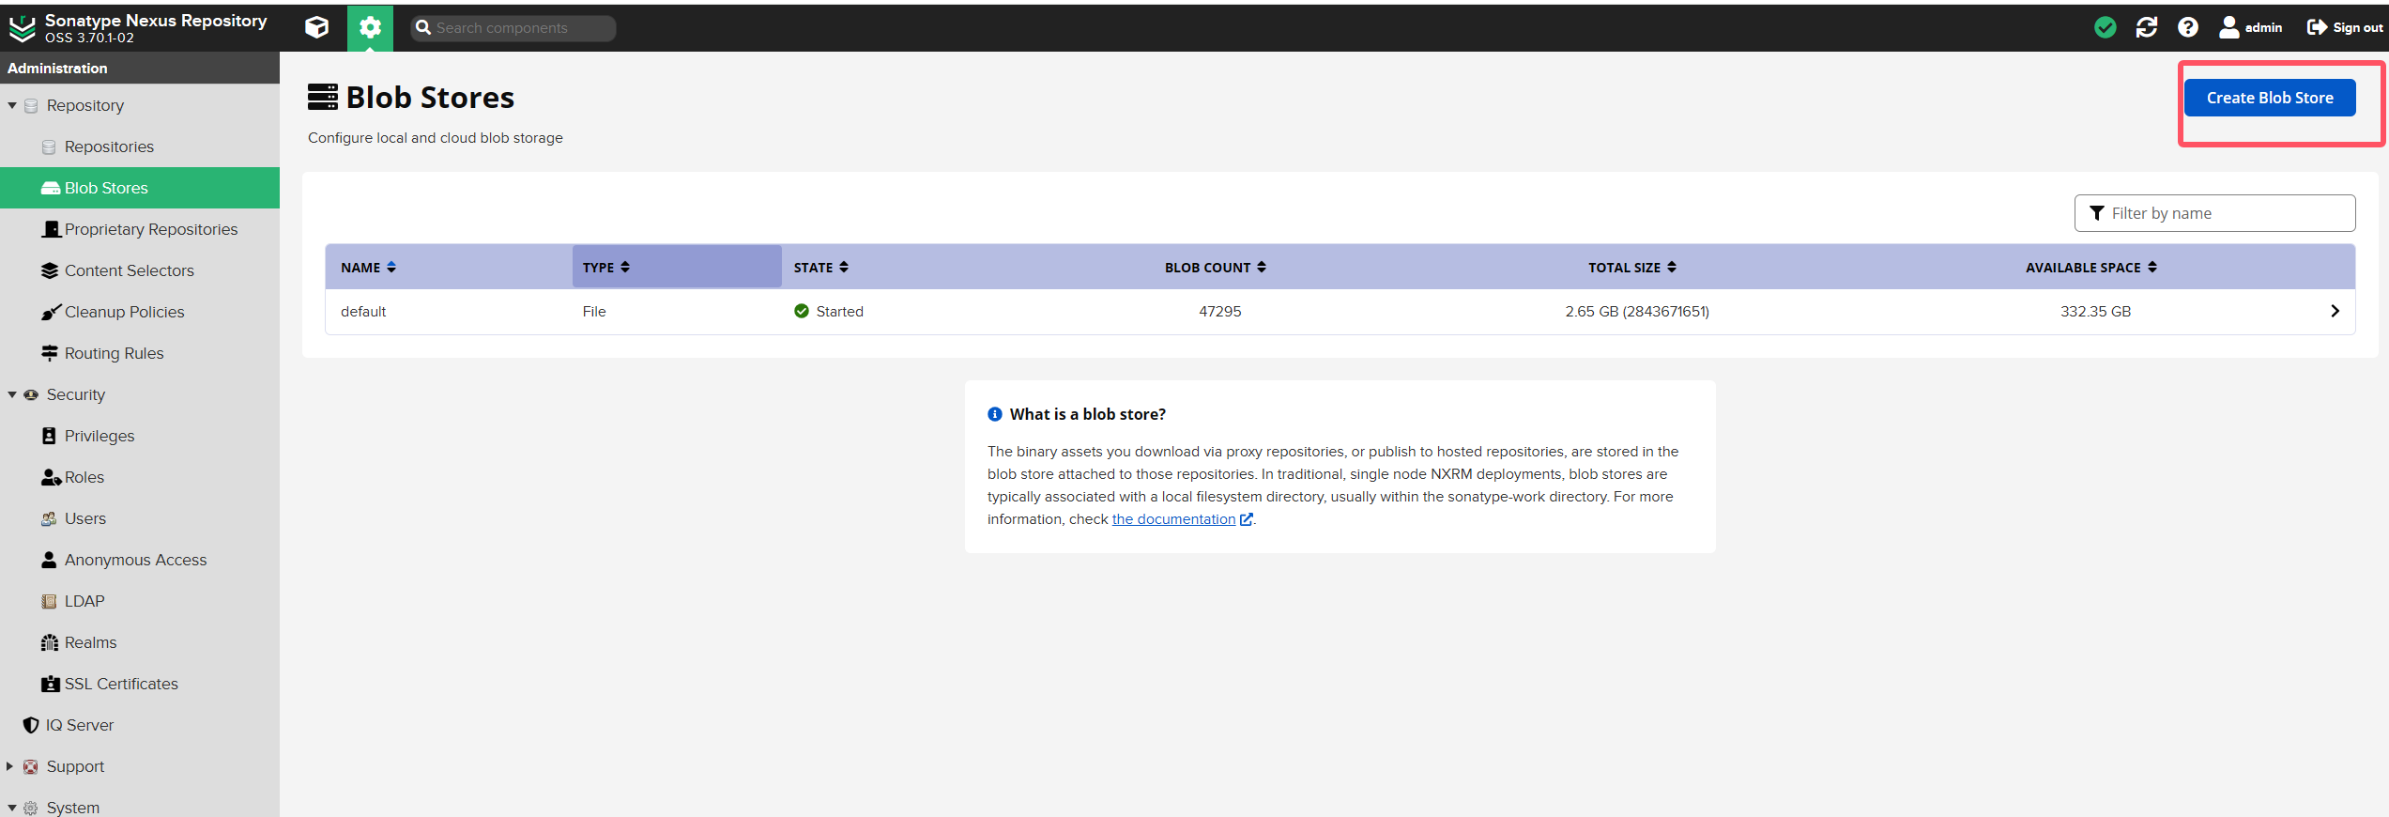Sort table by Available Space column
Screen dimensions: 2389x817
tap(2090, 268)
